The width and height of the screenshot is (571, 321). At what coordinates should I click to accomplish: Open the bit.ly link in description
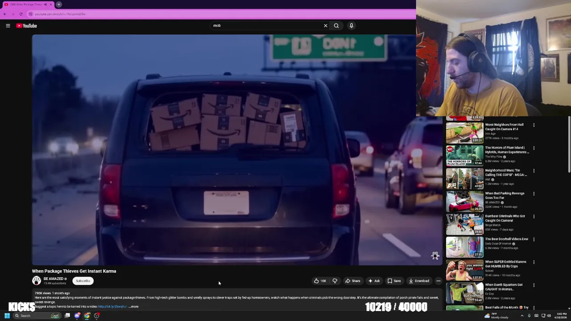(x=112, y=307)
